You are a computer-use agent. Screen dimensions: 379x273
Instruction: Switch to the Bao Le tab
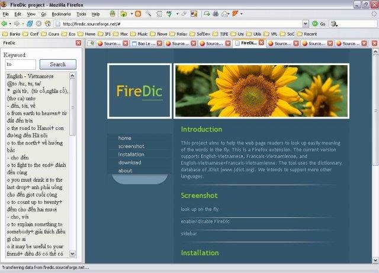(x=146, y=43)
